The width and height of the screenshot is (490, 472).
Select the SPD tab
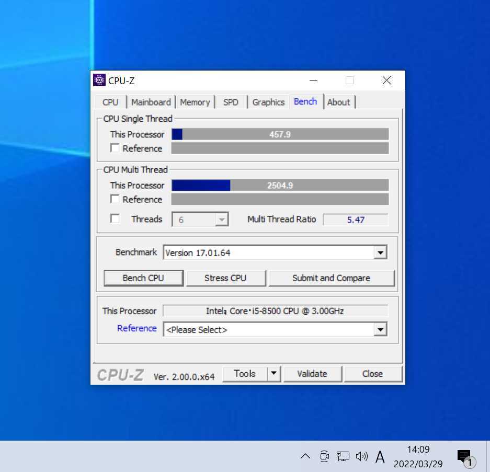(x=231, y=102)
